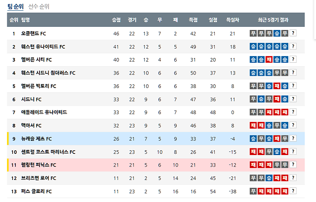Click the question mark icon for 퍼스 글로리 FC
The width and height of the screenshot is (316, 202).
coord(293,191)
